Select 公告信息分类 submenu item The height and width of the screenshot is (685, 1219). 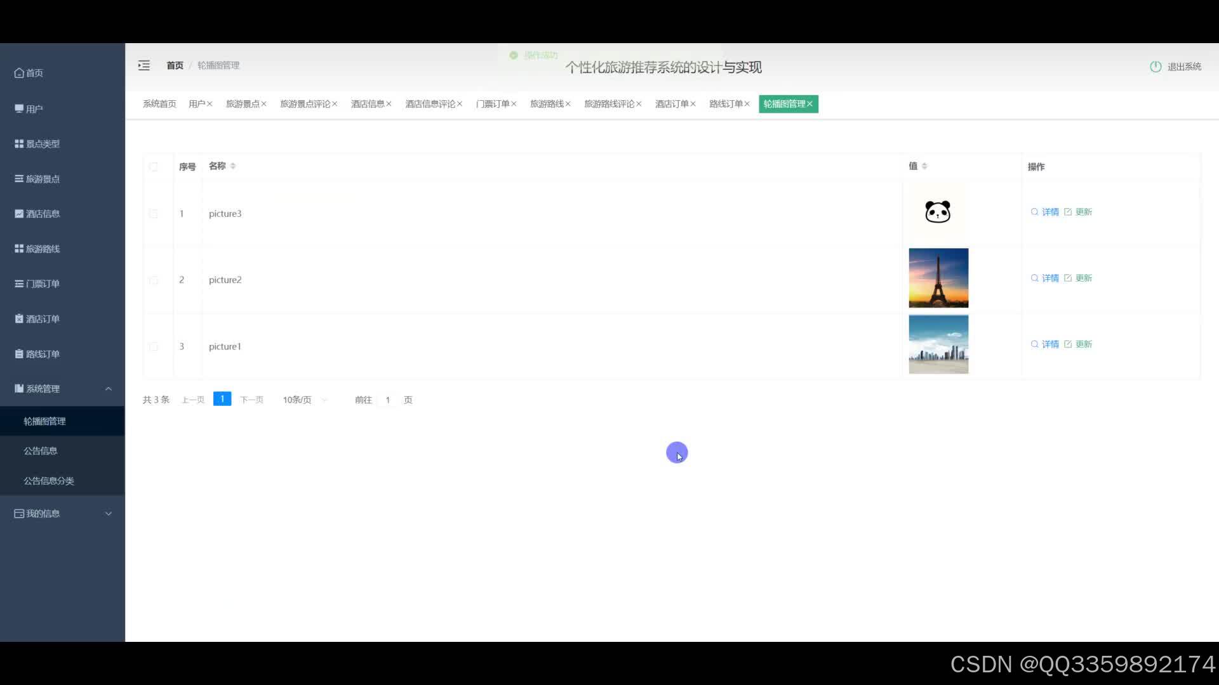coord(62,481)
